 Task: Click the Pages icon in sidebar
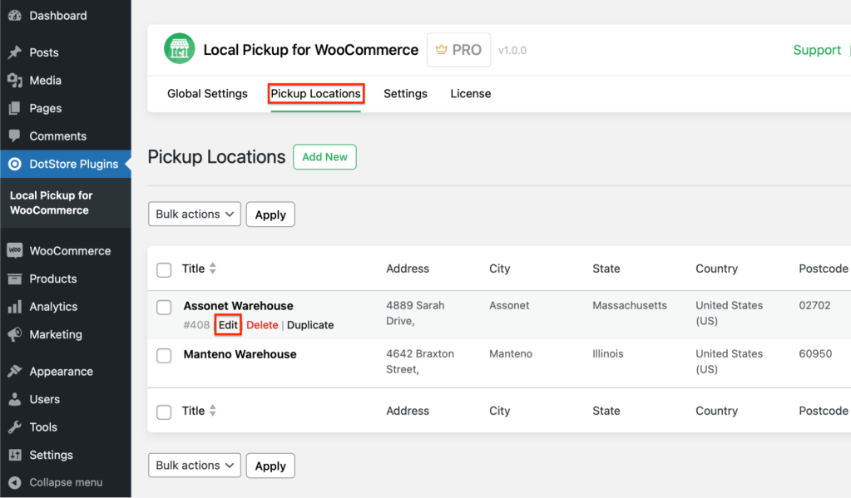click(x=15, y=108)
